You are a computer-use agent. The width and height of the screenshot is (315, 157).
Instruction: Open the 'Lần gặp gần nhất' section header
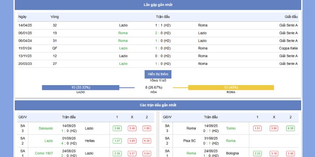pos(158,5)
